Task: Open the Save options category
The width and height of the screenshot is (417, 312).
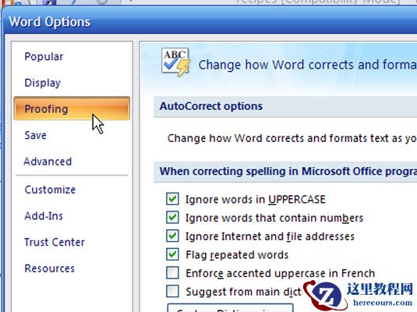Action: tap(35, 135)
